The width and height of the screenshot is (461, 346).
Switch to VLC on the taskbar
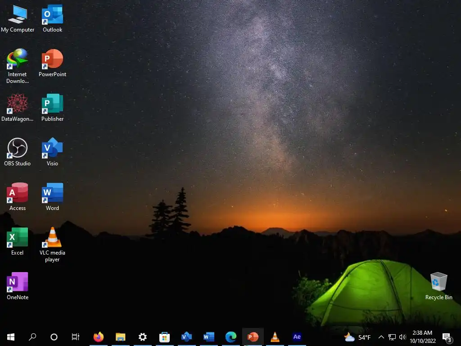click(x=275, y=337)
